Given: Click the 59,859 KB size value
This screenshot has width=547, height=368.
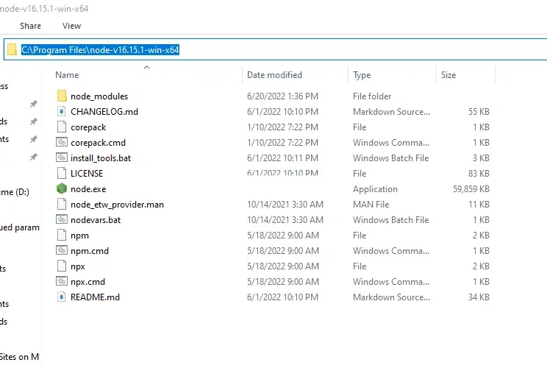Looking at the screenshot, I should [x=471, y=189].
